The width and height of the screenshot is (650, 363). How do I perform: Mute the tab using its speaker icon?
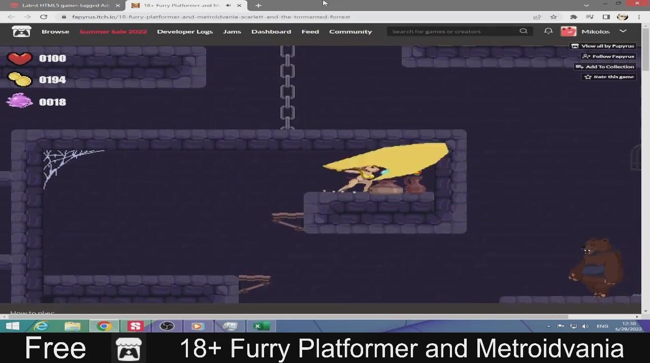pos(228,5)
